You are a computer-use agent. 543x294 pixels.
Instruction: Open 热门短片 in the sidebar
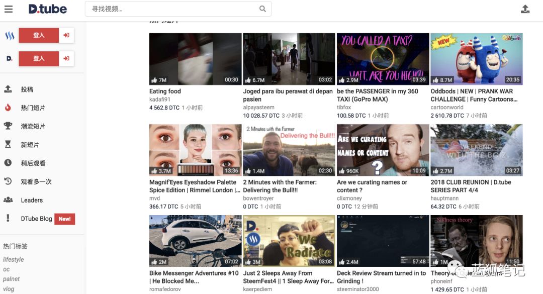[33, 108]
